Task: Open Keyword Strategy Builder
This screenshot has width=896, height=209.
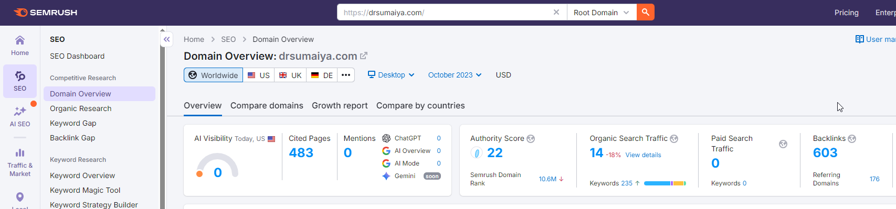Action: 94,204
